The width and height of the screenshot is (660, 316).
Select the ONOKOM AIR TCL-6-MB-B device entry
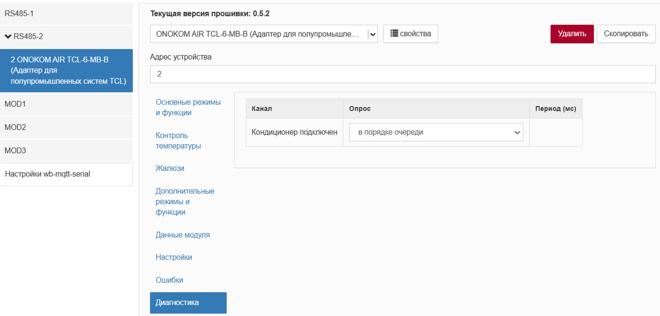coord(66,70)
